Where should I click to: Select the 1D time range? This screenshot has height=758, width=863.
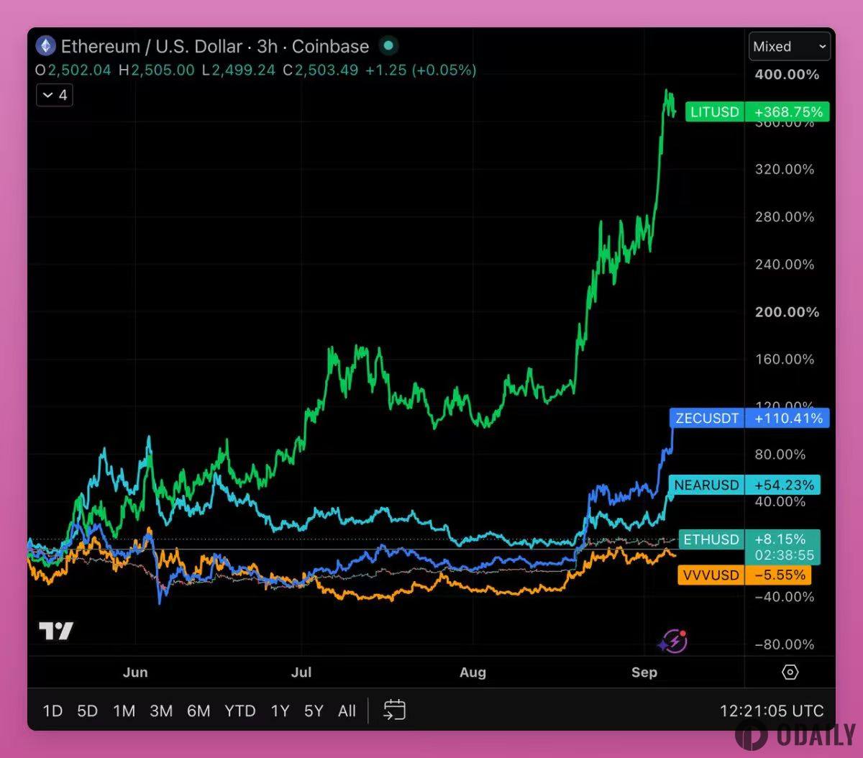52,711
